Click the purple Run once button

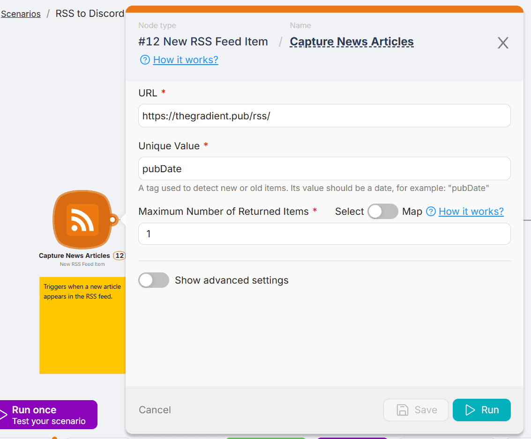pyautogui.click(x=48, y=415)
